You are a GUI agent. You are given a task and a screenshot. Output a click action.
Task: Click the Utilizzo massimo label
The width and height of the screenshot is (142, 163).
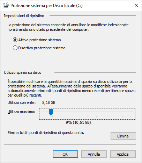(x=21, y=112)
